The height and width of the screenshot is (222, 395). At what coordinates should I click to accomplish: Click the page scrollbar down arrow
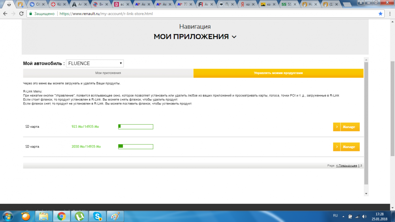coord(393,208)
